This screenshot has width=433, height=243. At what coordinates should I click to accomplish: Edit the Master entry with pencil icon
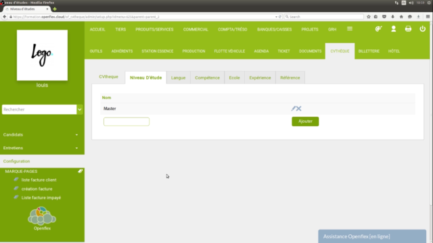point(293,109)
